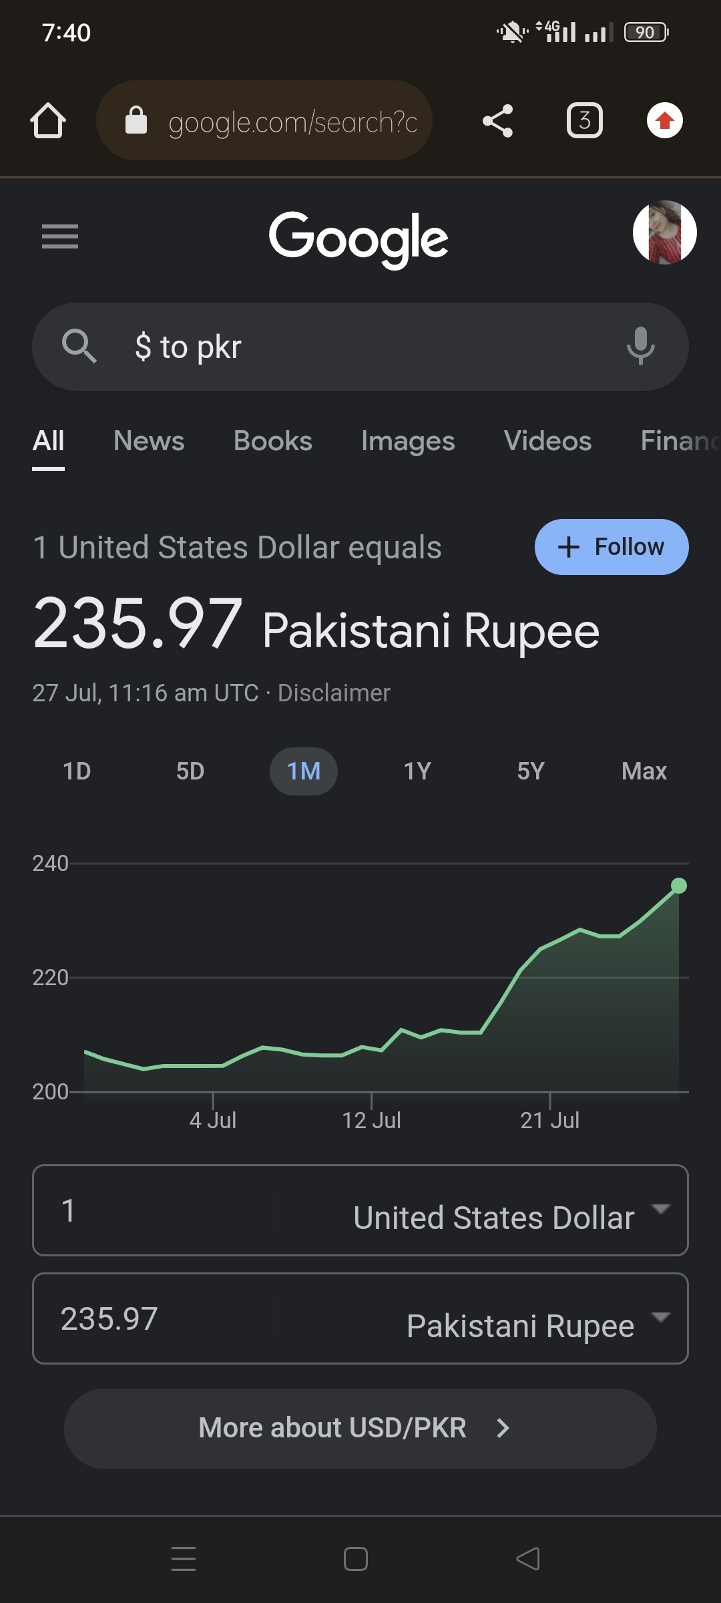The image size is (721, 1603).
Task: Tap the red upward arrow update icon
Action: click(x=664, y=121)
